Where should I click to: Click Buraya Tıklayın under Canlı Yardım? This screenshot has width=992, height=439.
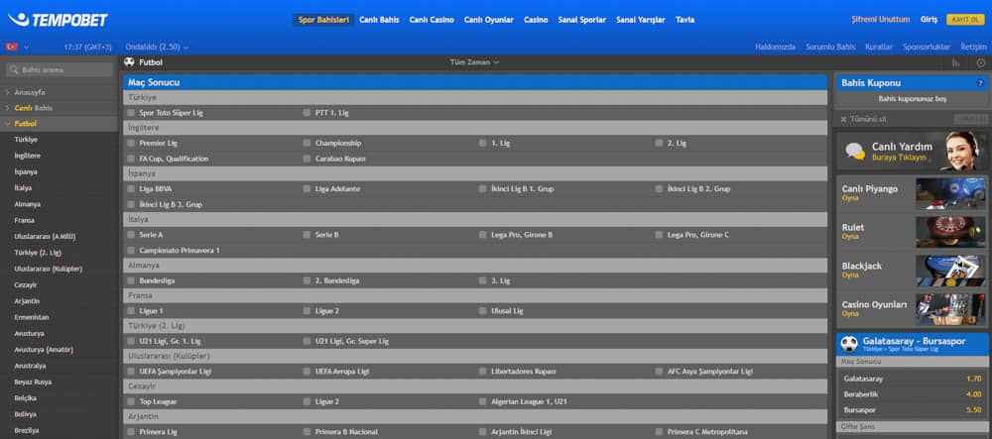[899, 158]
